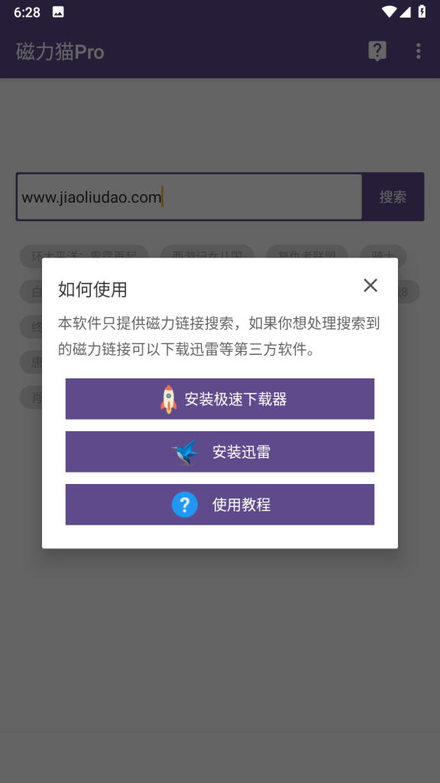The width and height of the screenshot is (440, 783).
Task: Open the 使用教程 tutorial button text
Action: (241, 505)
